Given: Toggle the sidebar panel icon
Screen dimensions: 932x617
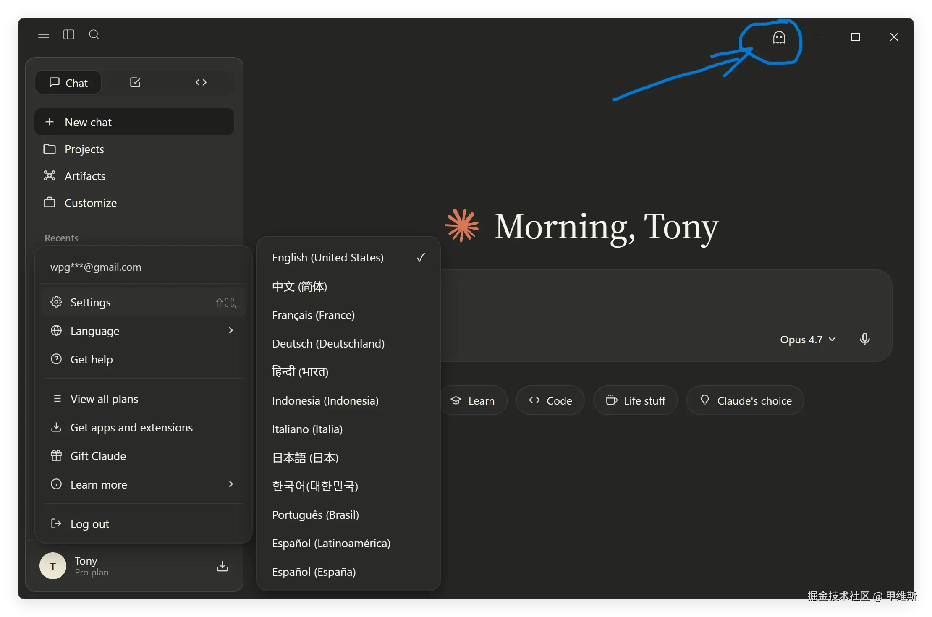Looking at the screenshot, I should click(x=69, y=34).
